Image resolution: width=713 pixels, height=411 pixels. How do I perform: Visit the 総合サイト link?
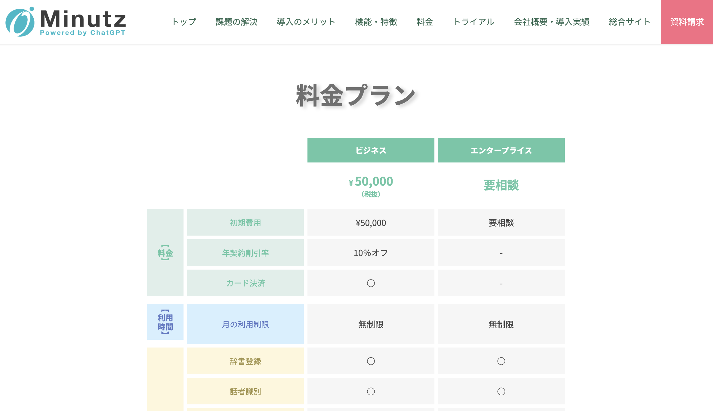click(629, 22)
